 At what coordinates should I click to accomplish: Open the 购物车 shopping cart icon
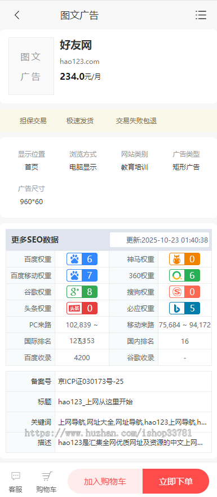46,482
